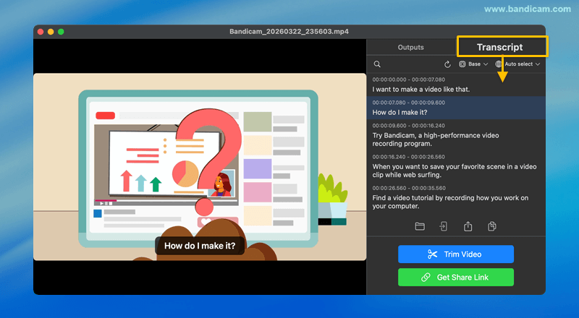Click the import file icon below transcript
Screen dimensions: 579x318
coord(444,226)
